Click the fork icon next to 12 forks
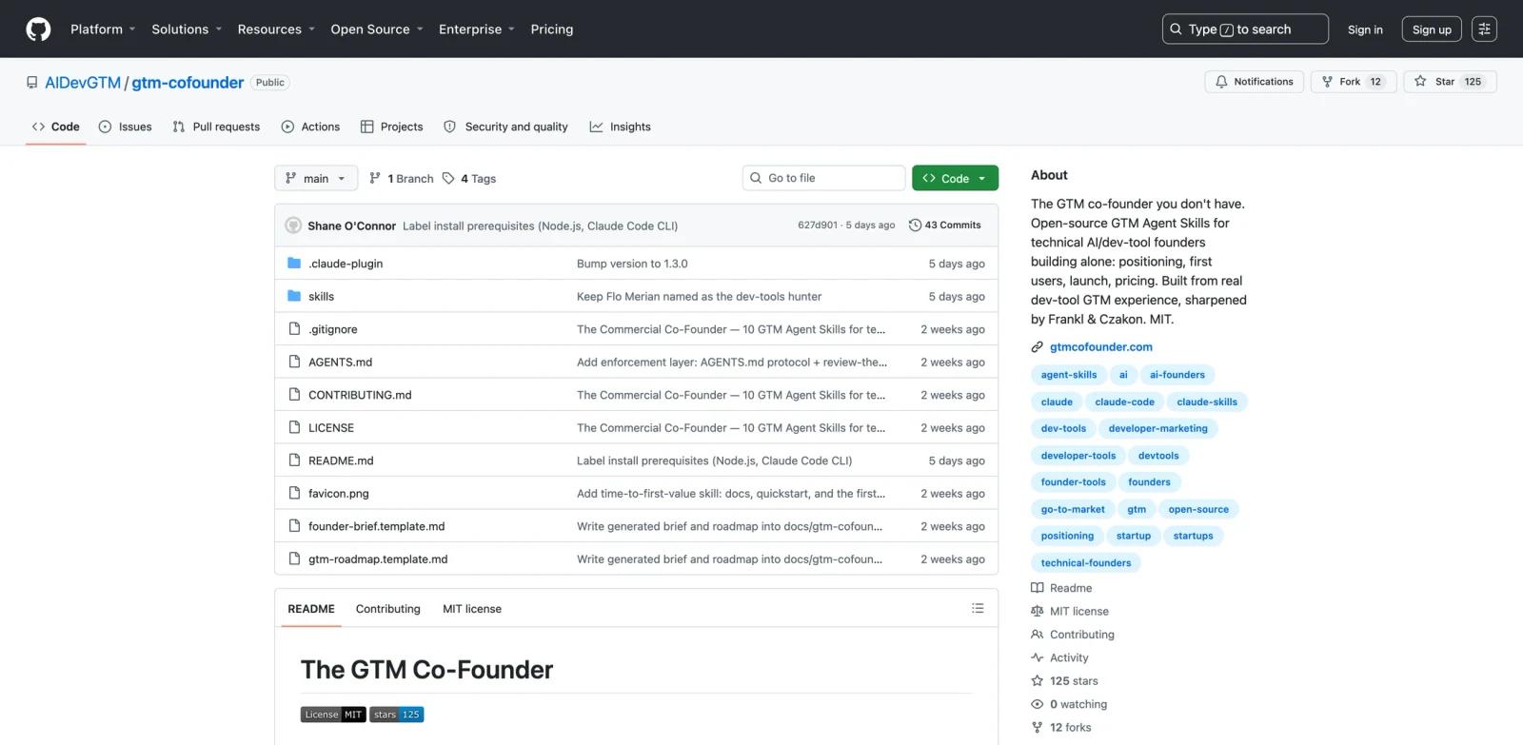 [1038, 728]
